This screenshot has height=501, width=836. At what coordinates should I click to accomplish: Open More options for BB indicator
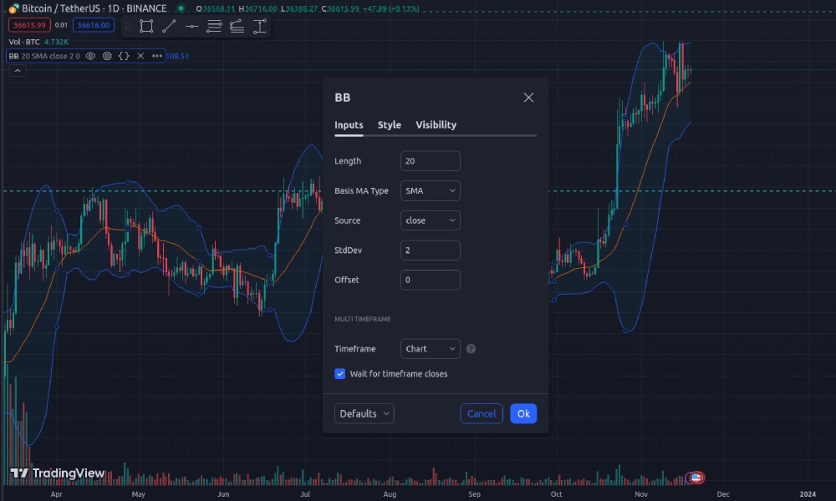(157, 56)
